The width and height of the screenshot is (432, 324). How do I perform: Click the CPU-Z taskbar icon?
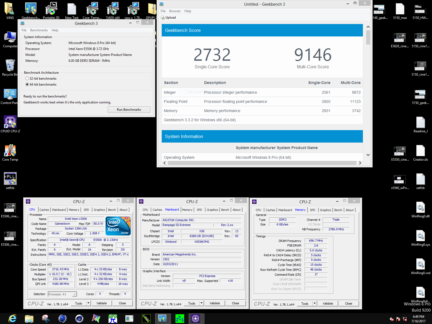[x=195, y=319]
